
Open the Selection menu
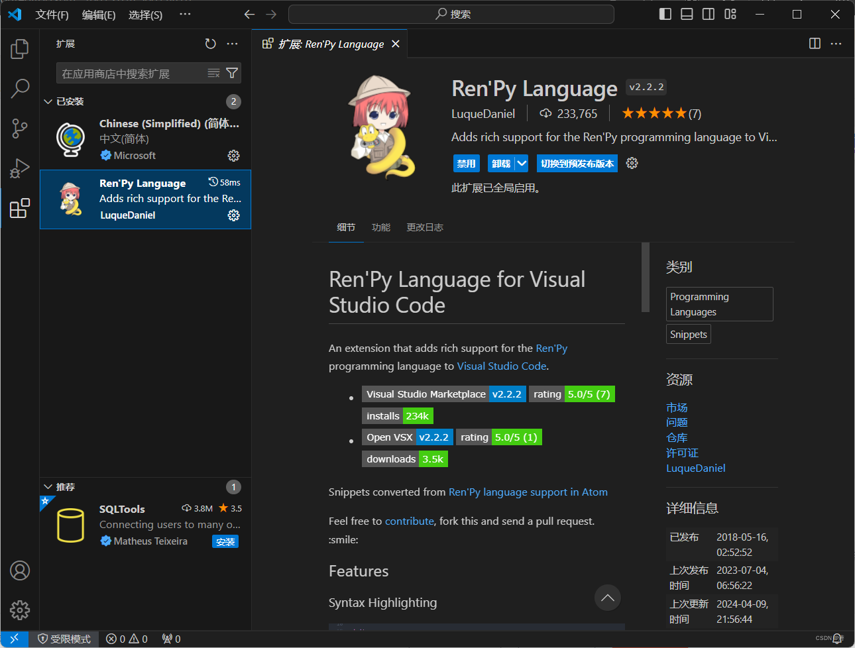145,15
